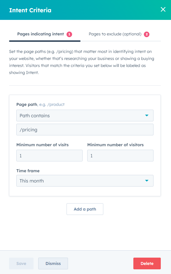
Task: Click the Minimum number of visits field
Action: [49, 156]
